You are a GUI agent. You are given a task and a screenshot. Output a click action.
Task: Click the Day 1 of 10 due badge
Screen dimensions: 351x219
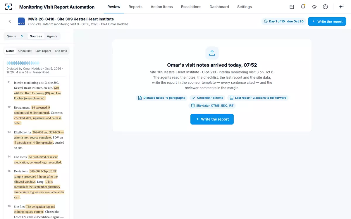coord(284,21)
